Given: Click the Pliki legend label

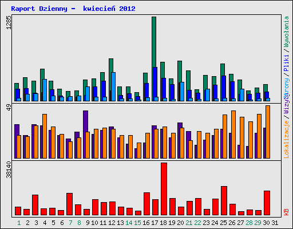Looking at the screenshot, I should pyautogui.click(x=286, y=63).
